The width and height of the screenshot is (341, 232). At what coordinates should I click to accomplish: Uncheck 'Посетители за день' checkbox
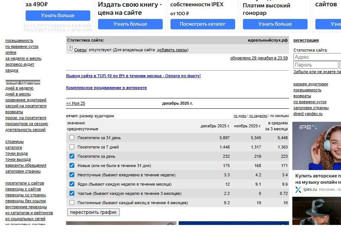pos(72,156)
